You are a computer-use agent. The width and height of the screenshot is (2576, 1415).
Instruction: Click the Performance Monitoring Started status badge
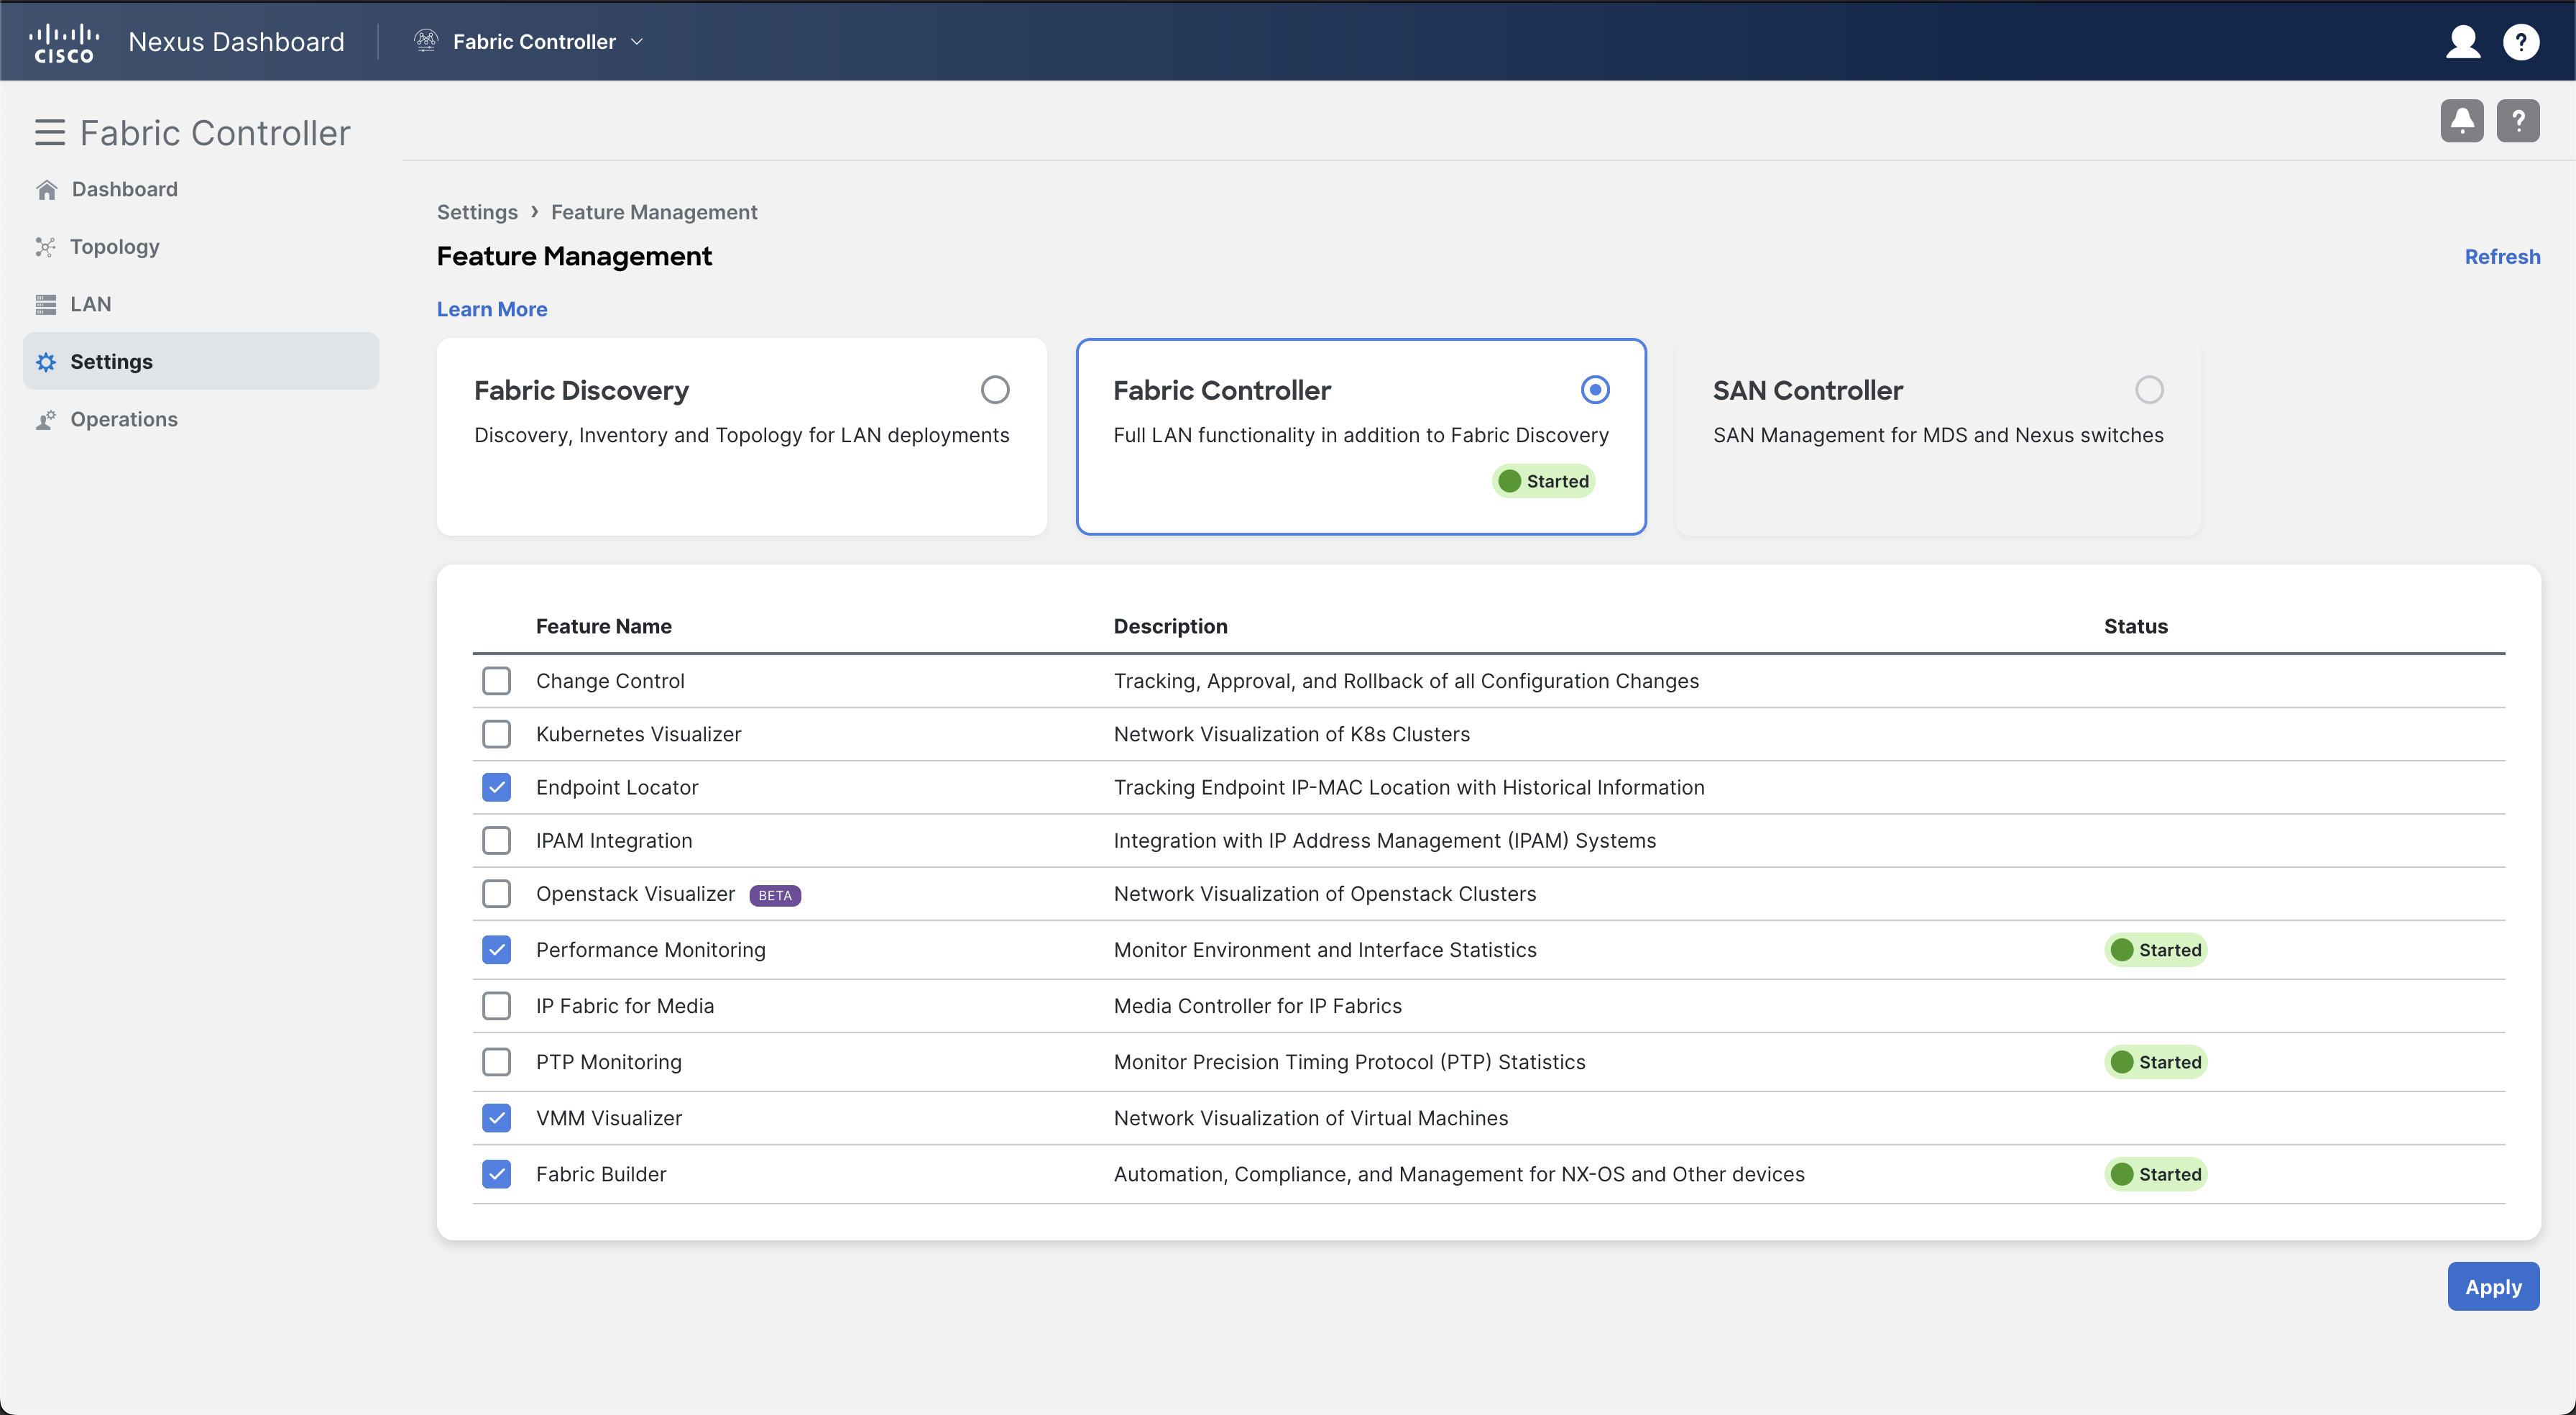(2155, 950)
